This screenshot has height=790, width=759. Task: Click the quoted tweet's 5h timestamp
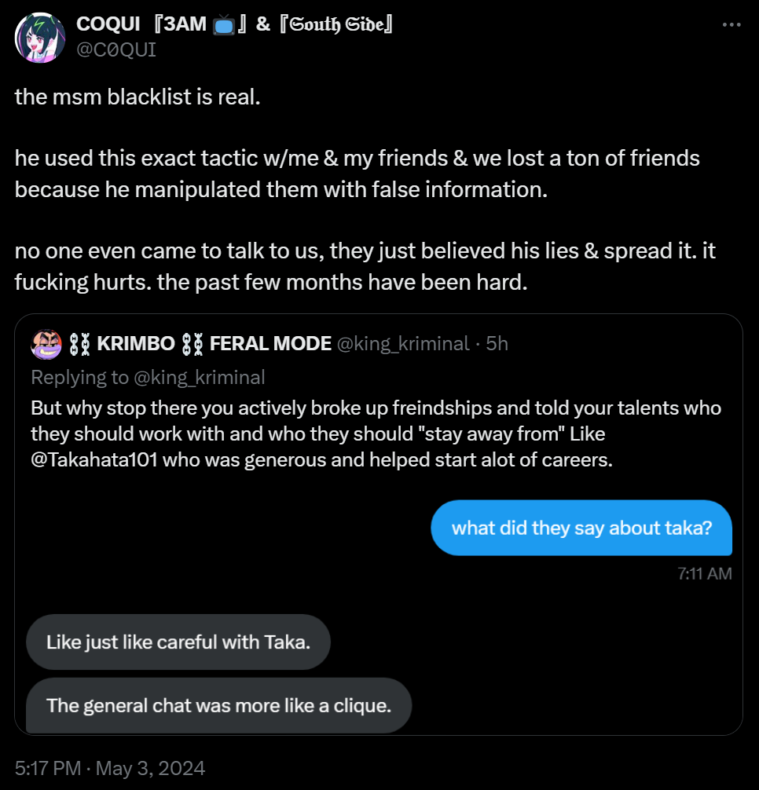497,343
